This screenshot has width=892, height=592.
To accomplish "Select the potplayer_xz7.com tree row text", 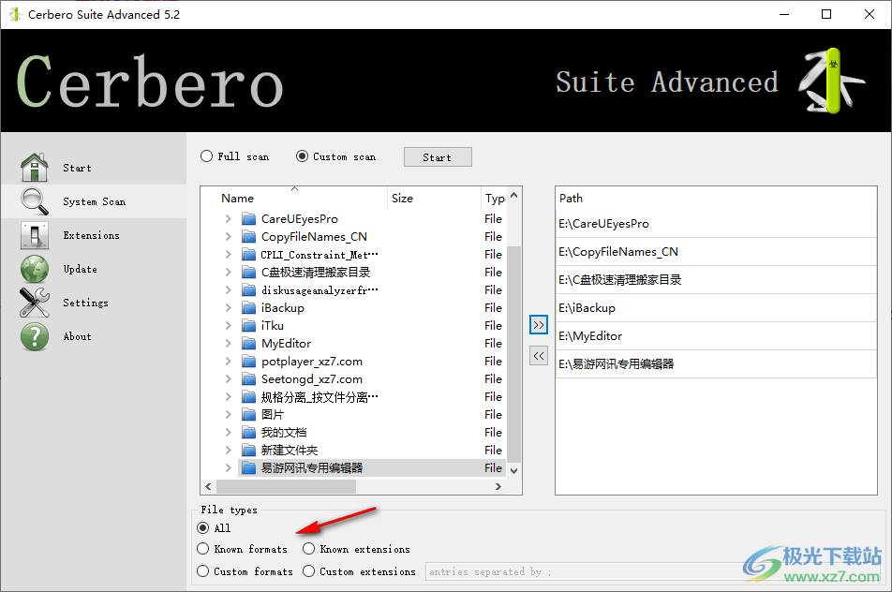I will pos(312,362).
